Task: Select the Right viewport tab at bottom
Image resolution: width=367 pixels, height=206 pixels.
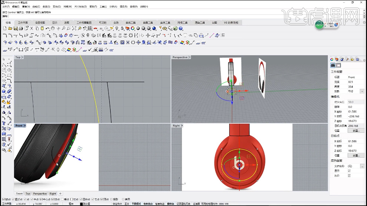Action: (53, 194)
